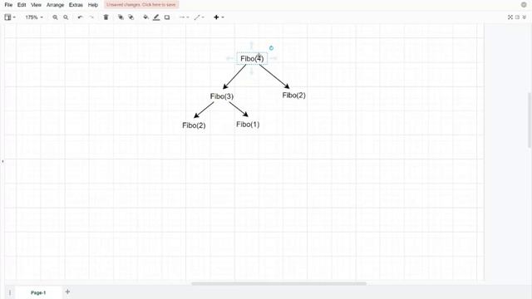Open the Arrange menu
The image size is (532, 299).
pyautogui.click(x=55, y=5)
